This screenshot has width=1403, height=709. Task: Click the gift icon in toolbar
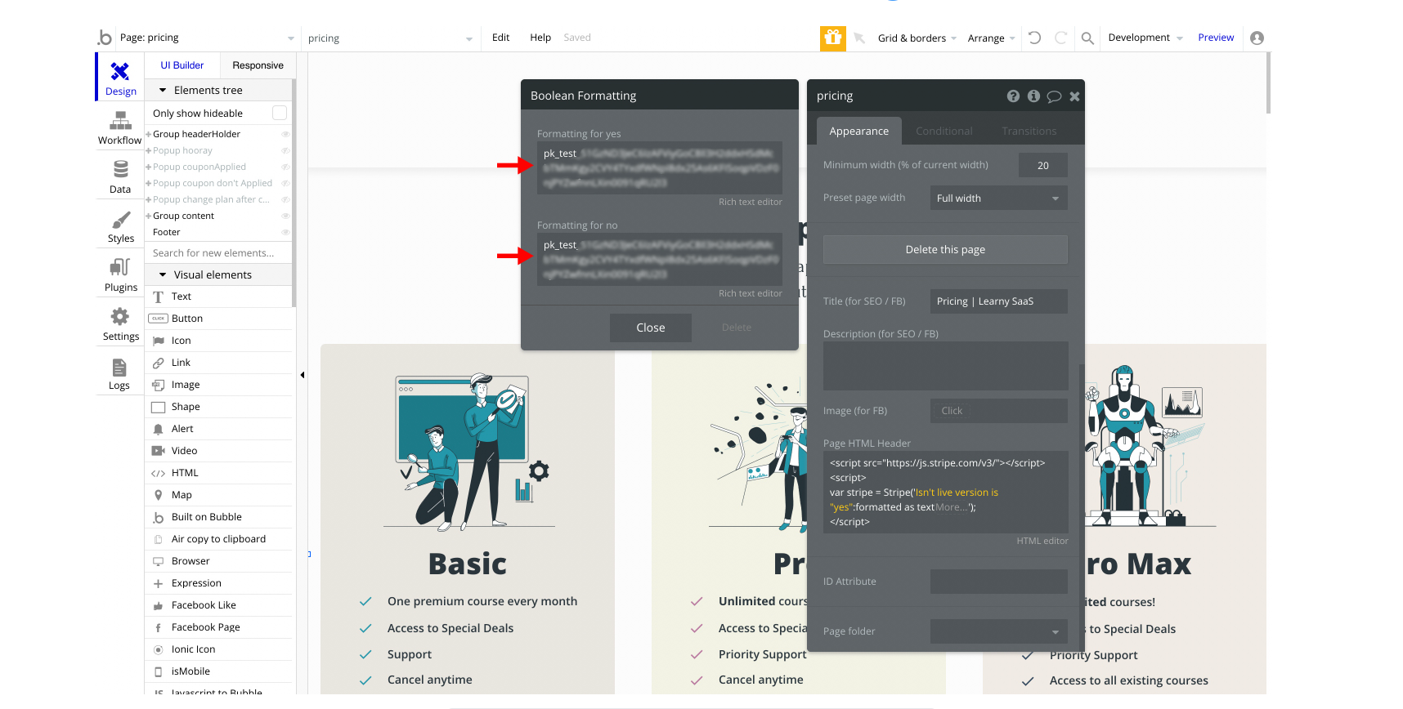[x=833, y=38]
